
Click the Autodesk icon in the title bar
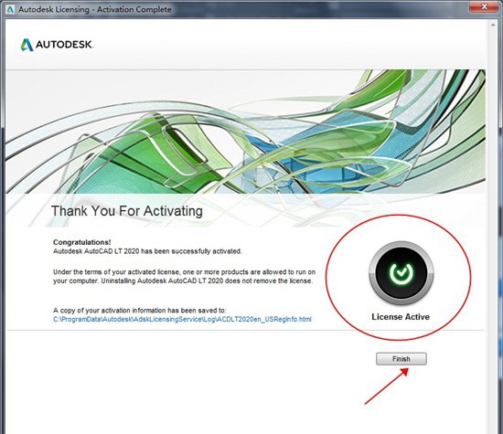click(10, 10)
